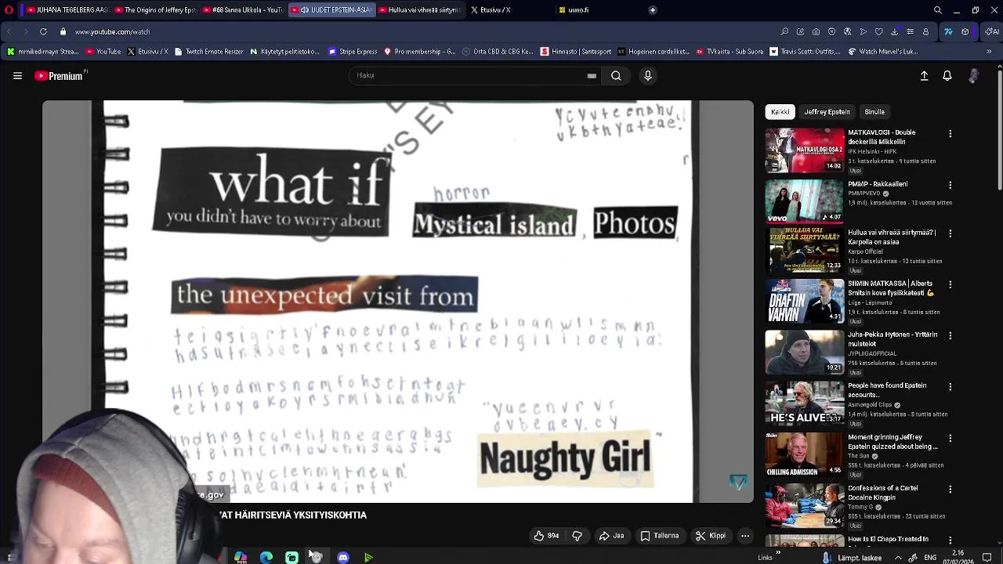Open Windows notification center icon
1003x564 pixels.
(x=987, y=558)
